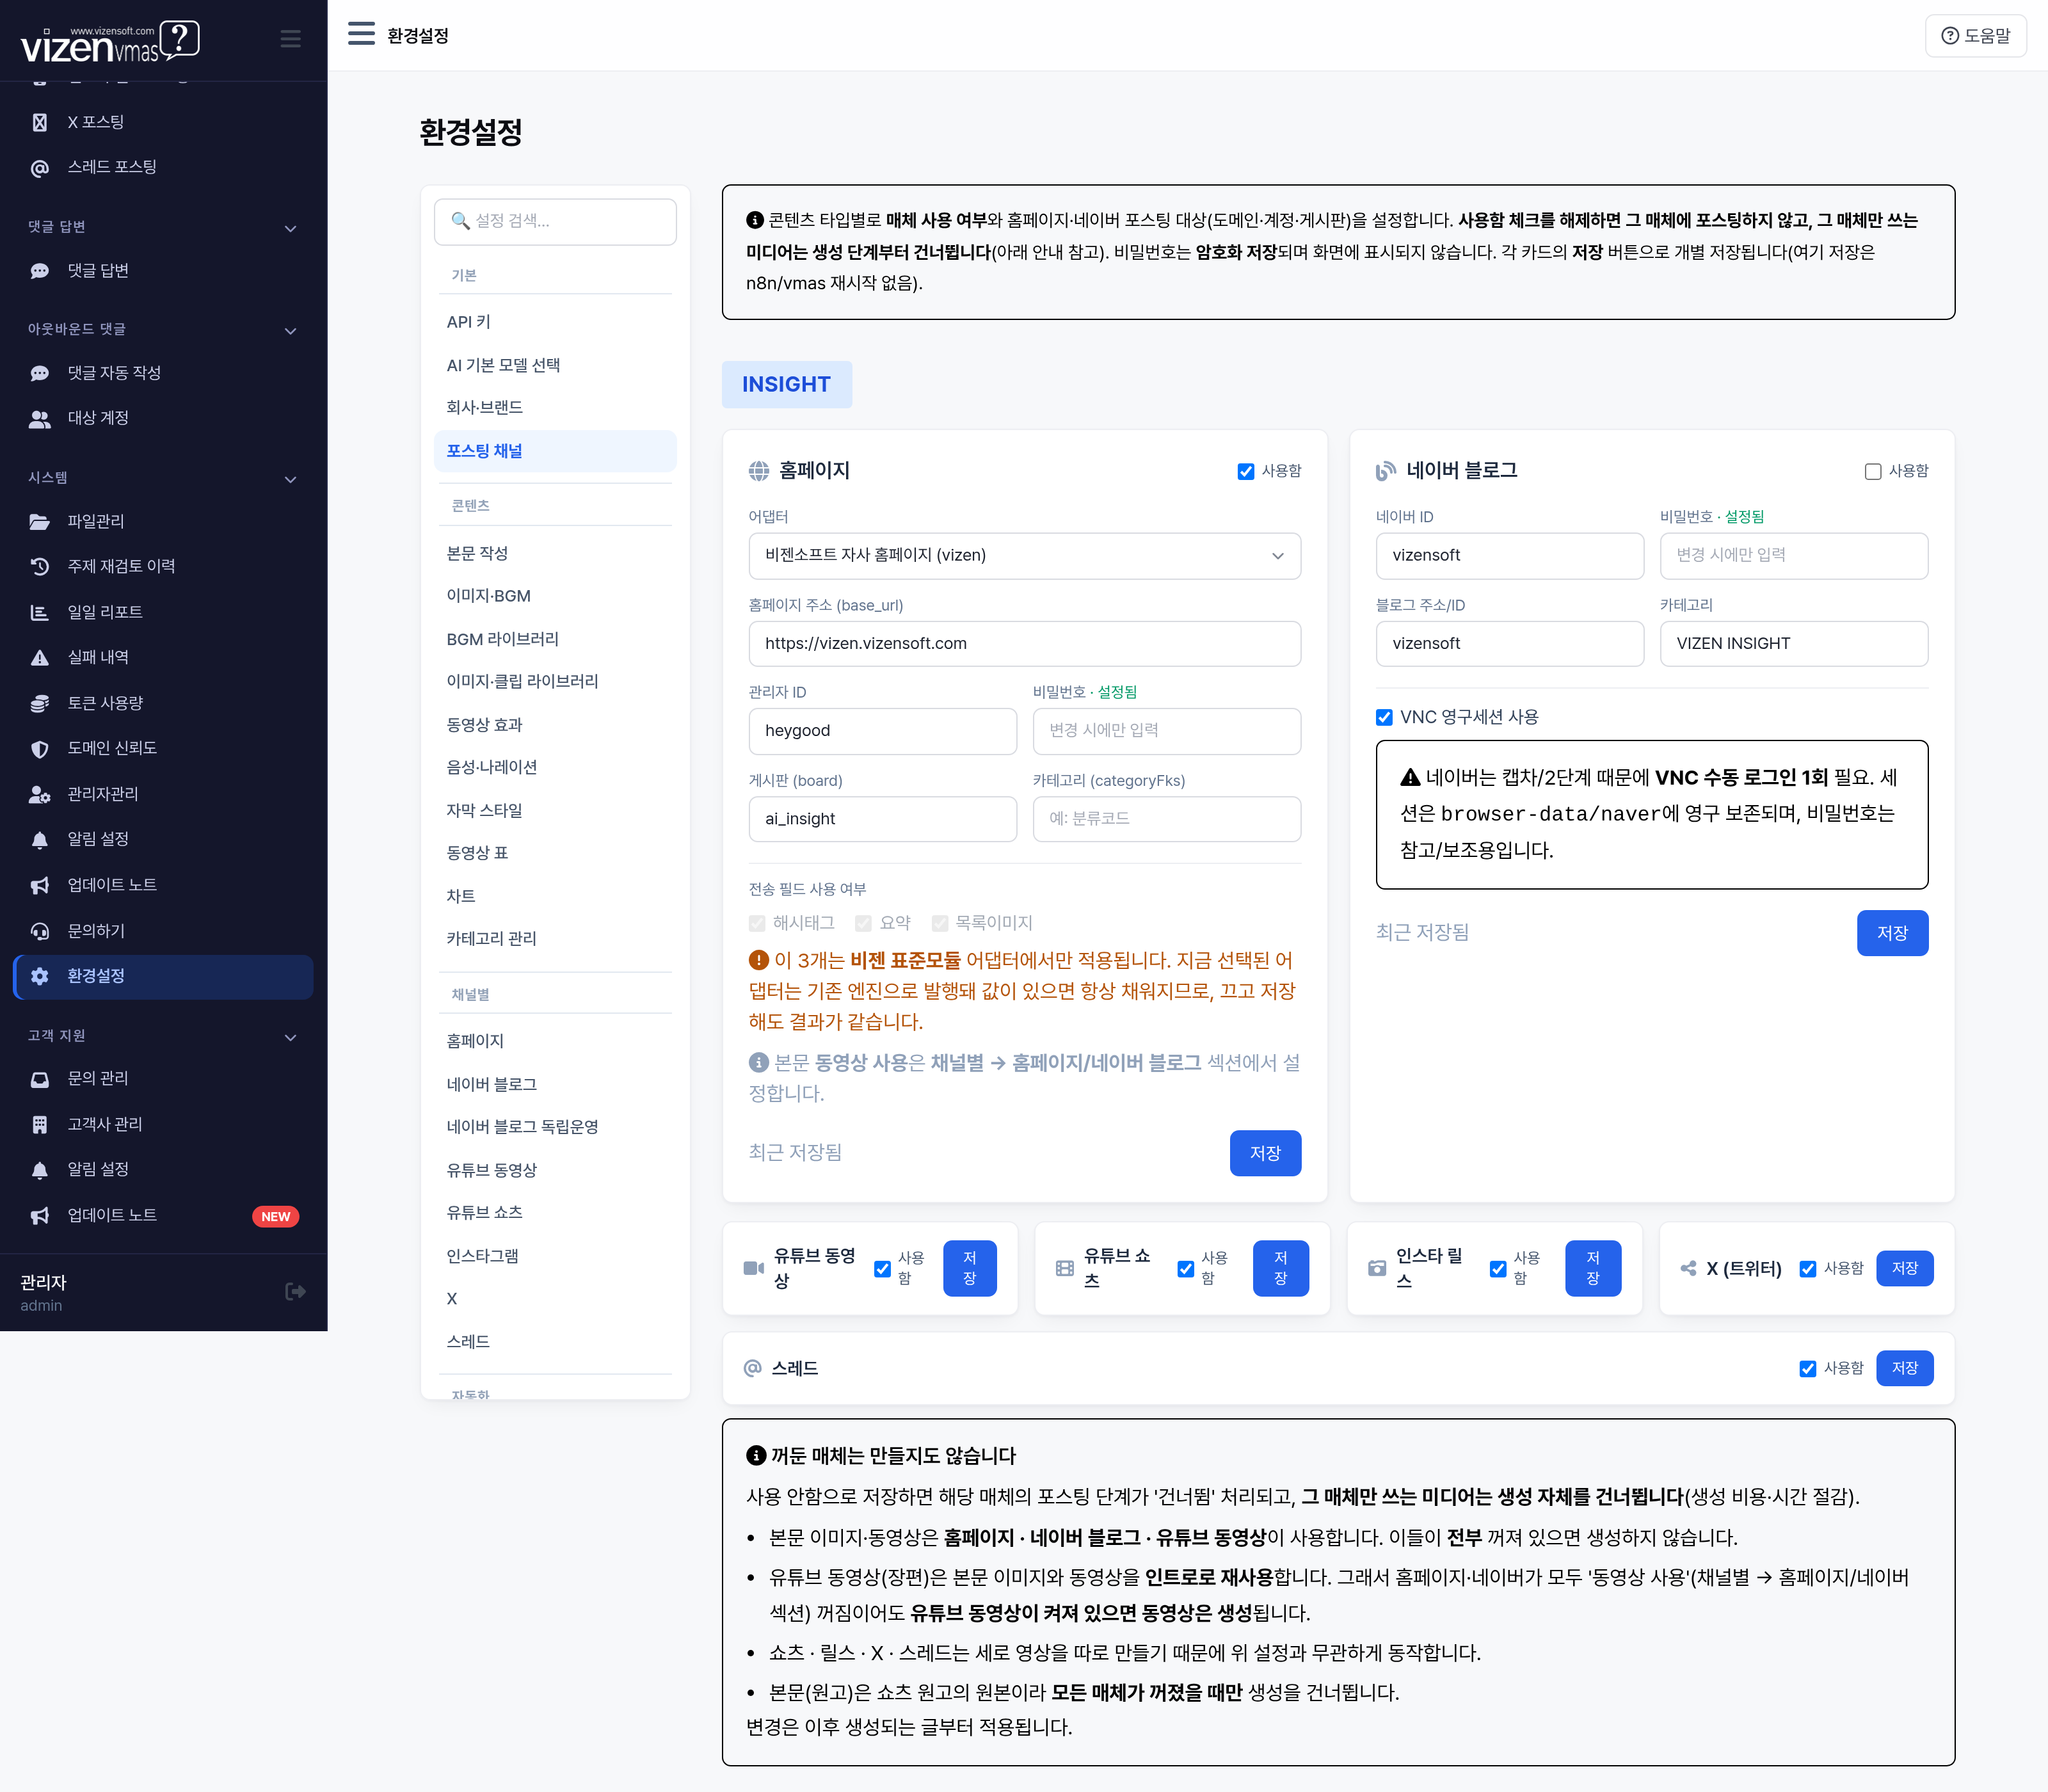This screenshot has width=2048, height=1792.
Task: Click the 댓글 자동 작성 chat icon
Action: pos(40,373)
